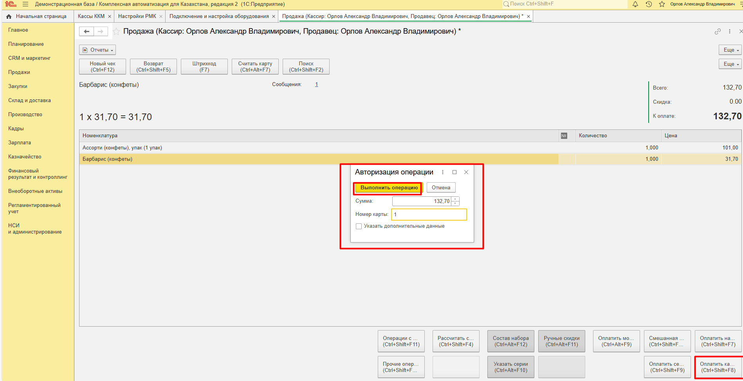
Task: Enable 'Указать дополнительные данные' checkbox
Action: tap(359, 226)
